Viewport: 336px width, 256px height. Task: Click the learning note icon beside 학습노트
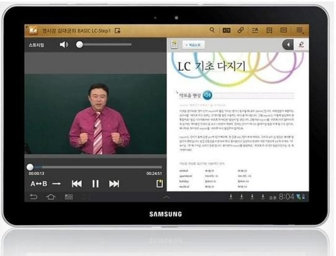point(175,45)
